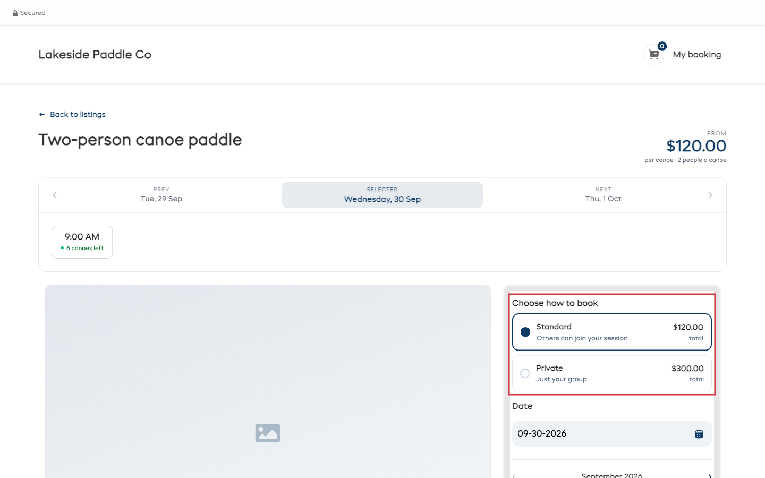The height and width of the screenshot is (478, 765).
Task: Pick the 9:00 AM time slot
Action: tap(82, 242)
